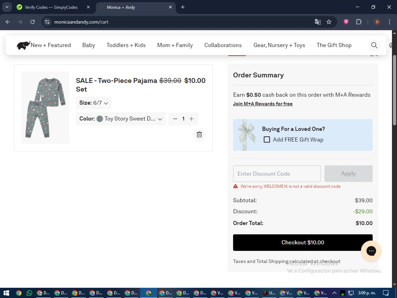Show hidden system tray icons
The image size is (397, 298).
(x=334, y=293)
